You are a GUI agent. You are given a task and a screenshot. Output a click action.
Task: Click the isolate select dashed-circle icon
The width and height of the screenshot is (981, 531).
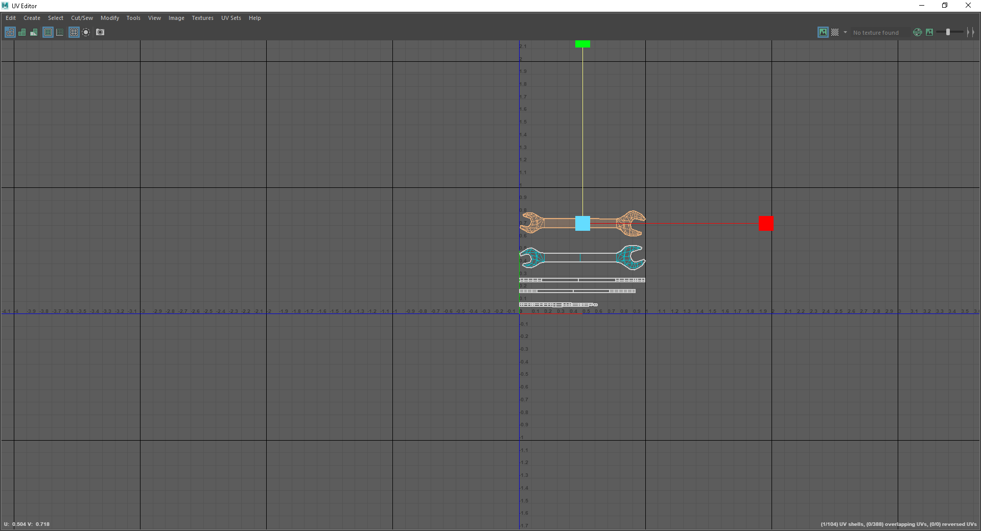(x=86, y=32)
